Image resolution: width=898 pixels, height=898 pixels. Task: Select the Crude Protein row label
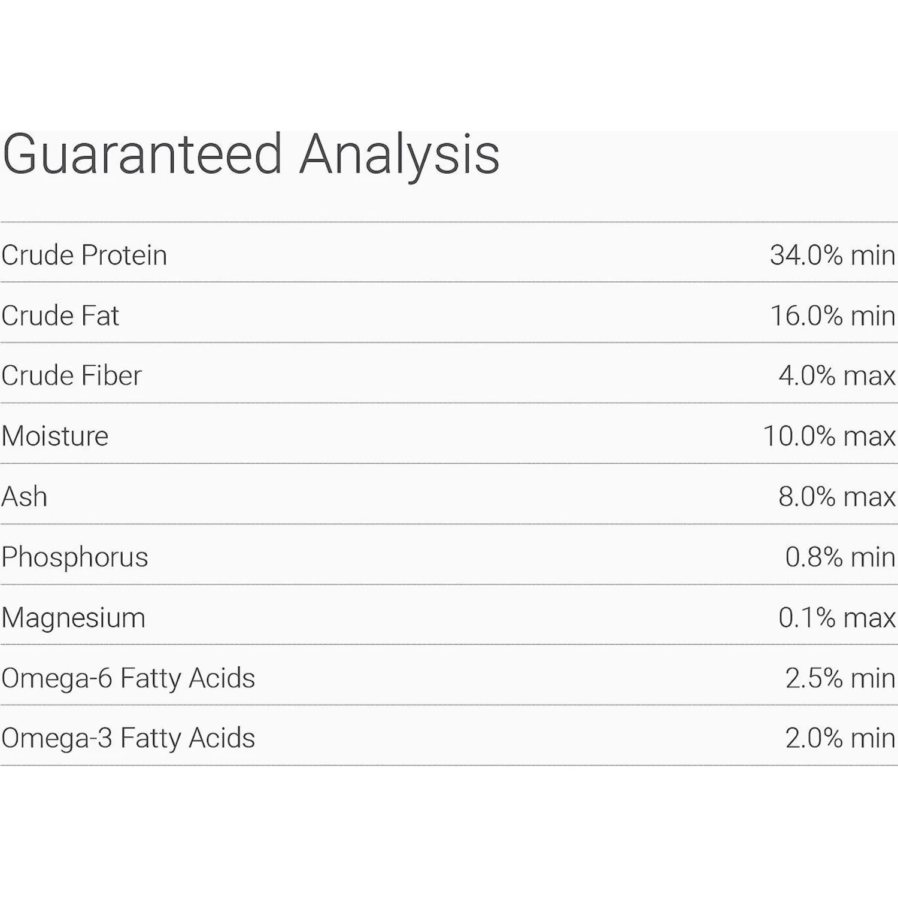point(84,255)
